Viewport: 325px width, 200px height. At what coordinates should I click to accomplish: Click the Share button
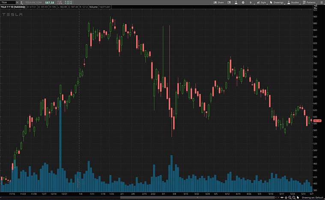tap(219, 3)
